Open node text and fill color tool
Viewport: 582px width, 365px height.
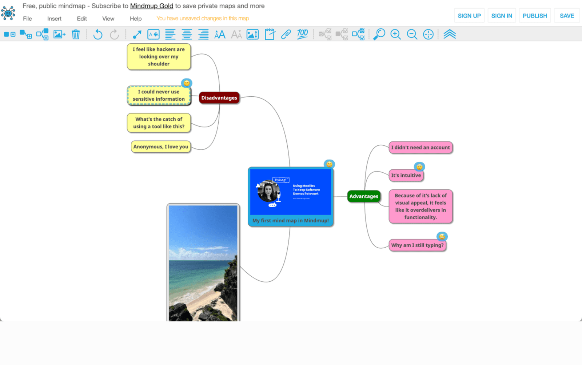[154, 34]
